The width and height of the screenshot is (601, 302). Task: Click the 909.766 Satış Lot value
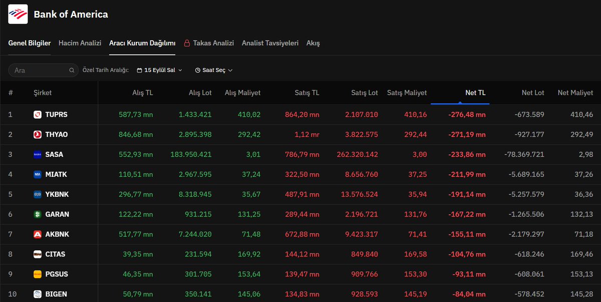coord(364,274)
